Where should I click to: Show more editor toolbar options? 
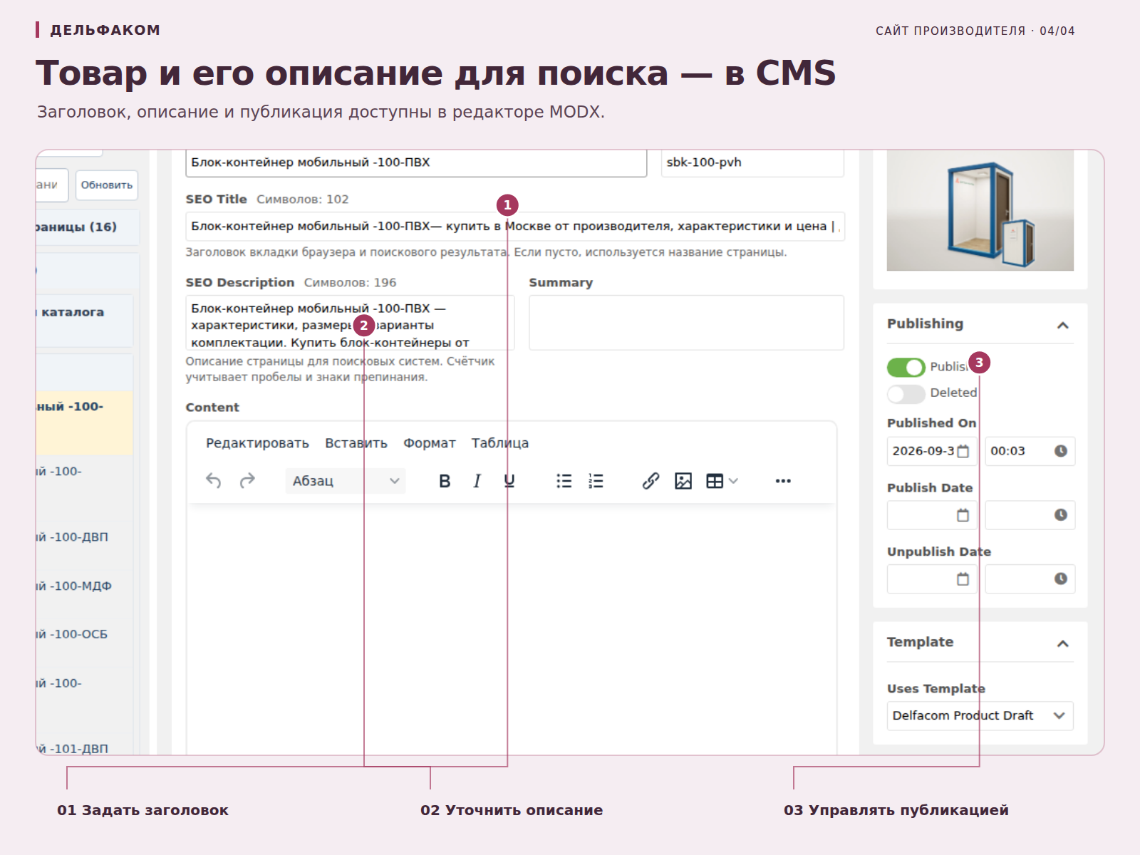click(783, 481)
